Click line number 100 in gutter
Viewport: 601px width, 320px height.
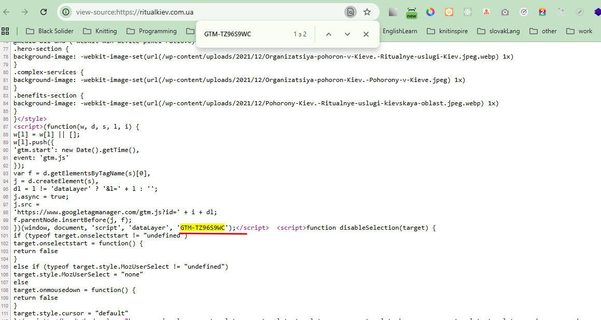[5, 228]
